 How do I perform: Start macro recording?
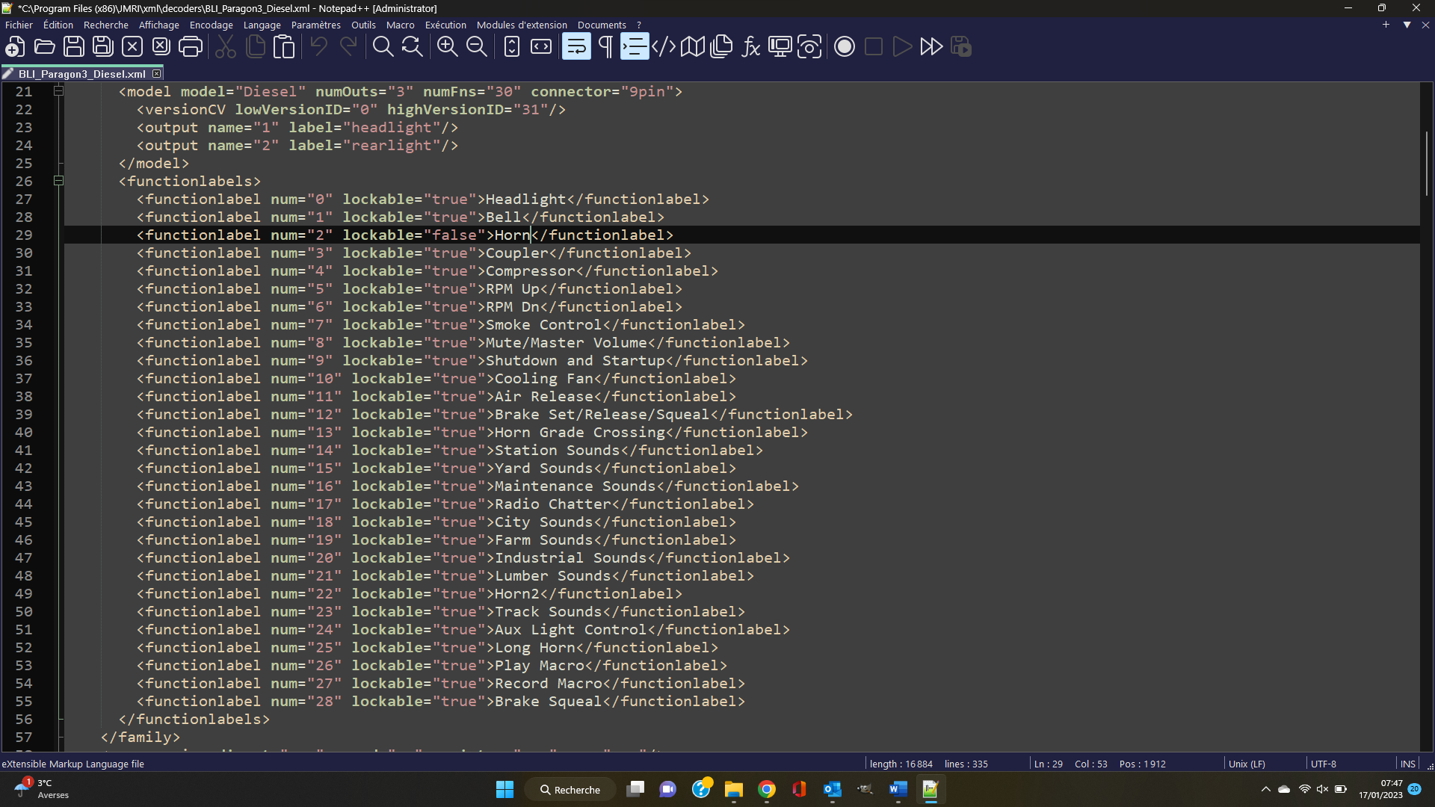coord(845,47)
